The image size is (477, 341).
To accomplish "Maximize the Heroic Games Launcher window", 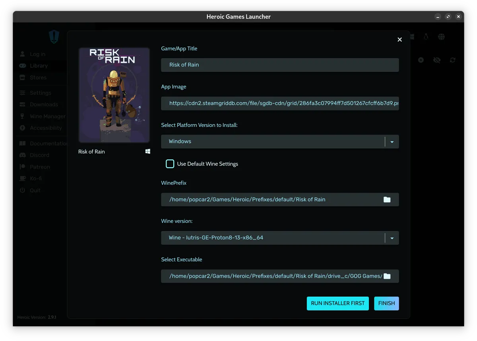I will click(448, 17).
